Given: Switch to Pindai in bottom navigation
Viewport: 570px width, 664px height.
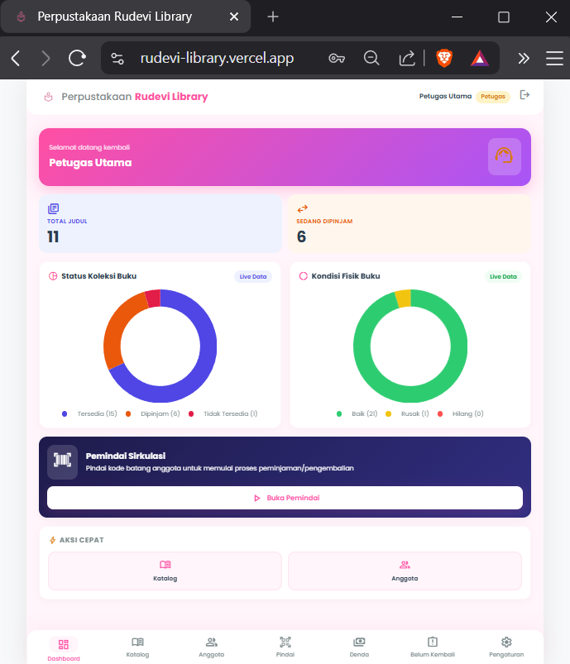Looking at the screenshot, I should [285, 647].
